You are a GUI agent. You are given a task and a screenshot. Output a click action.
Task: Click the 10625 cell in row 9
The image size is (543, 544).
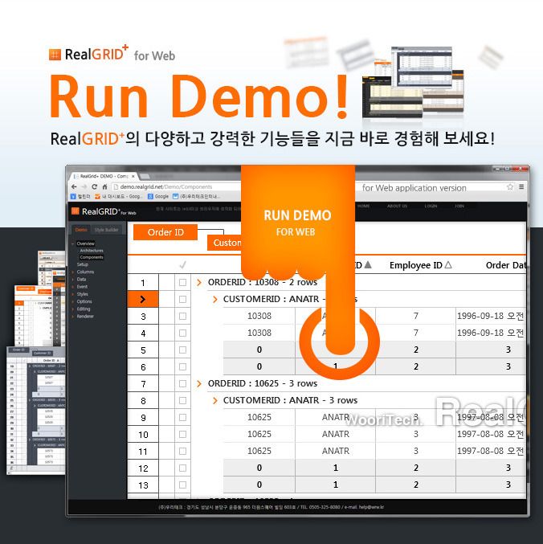[x=259, y=417]
